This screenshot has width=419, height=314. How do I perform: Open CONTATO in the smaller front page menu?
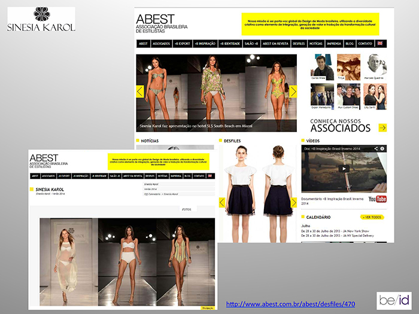click(x=199, y=176)
